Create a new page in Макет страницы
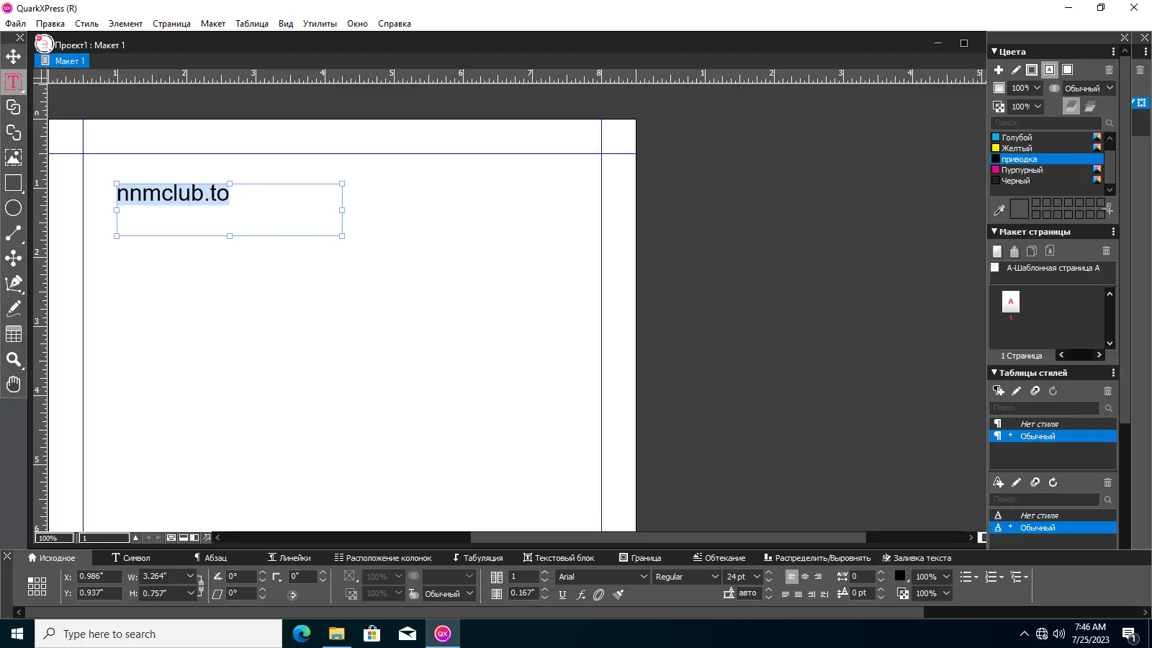 (x=997, y=251)
